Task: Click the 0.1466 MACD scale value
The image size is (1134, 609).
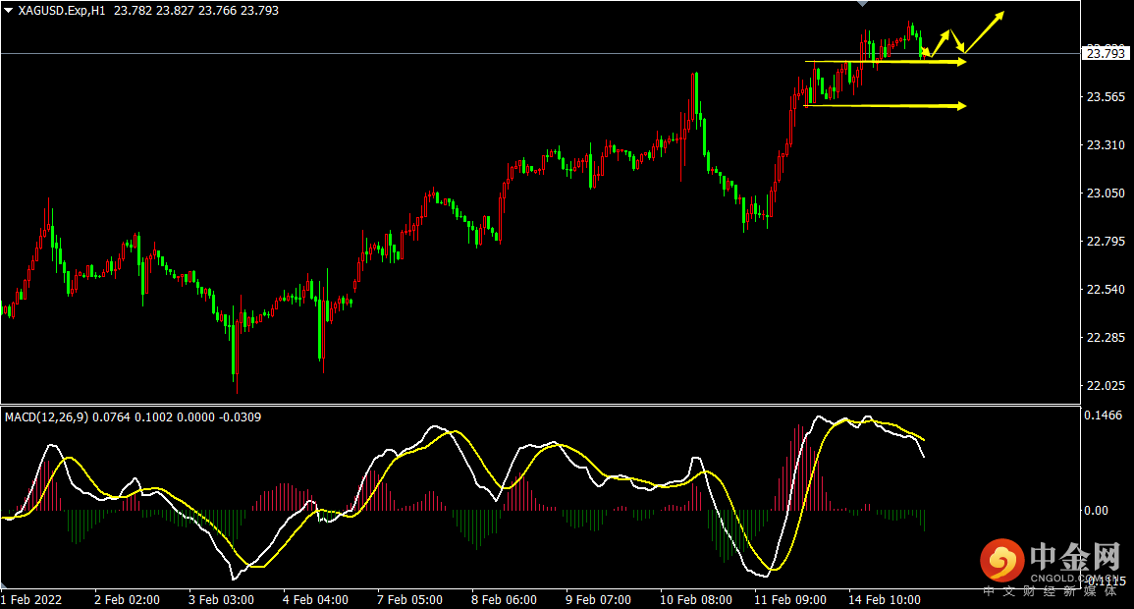Action: click(x=1104, y=416)
